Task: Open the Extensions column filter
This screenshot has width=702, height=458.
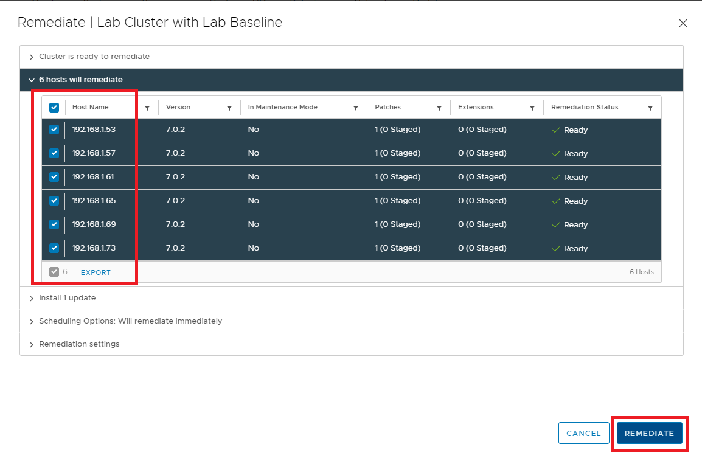Action: (x=532, y=108)
